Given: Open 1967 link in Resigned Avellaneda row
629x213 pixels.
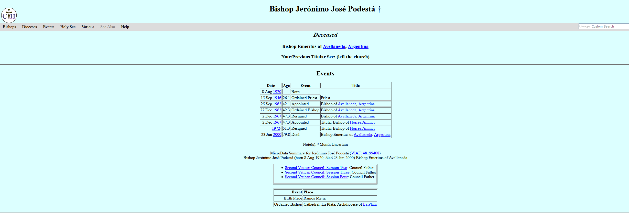Looking at the screenshot, I should pyautogui.click(x=277, y=116).
